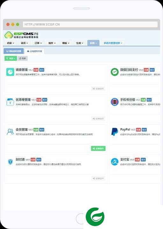Click the 优惠卷管理 coupon icon
This screenshot has height=229, width=163.
click(x=10, y=102)
